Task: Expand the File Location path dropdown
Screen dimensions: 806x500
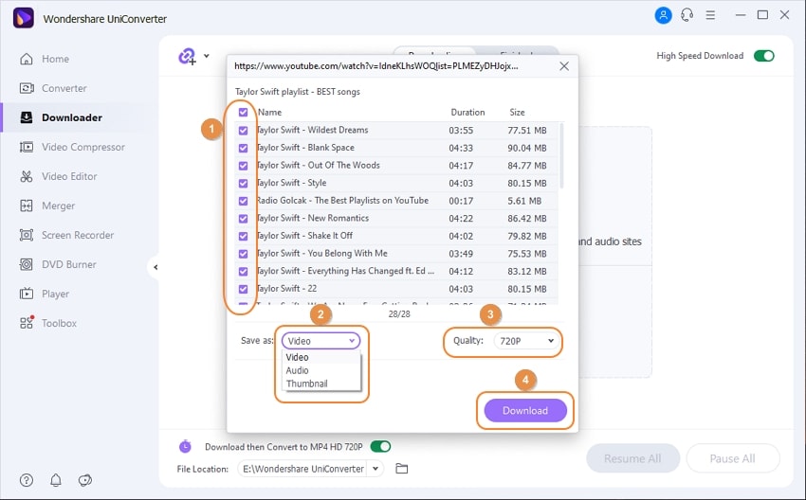Action: pyautogui.click(x=376, y=468)
